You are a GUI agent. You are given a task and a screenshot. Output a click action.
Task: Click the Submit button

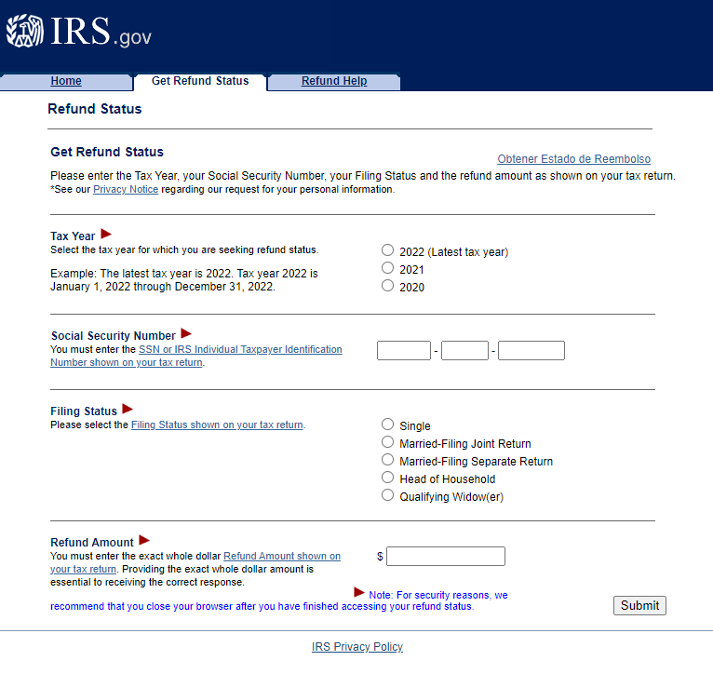pos(639,606)
